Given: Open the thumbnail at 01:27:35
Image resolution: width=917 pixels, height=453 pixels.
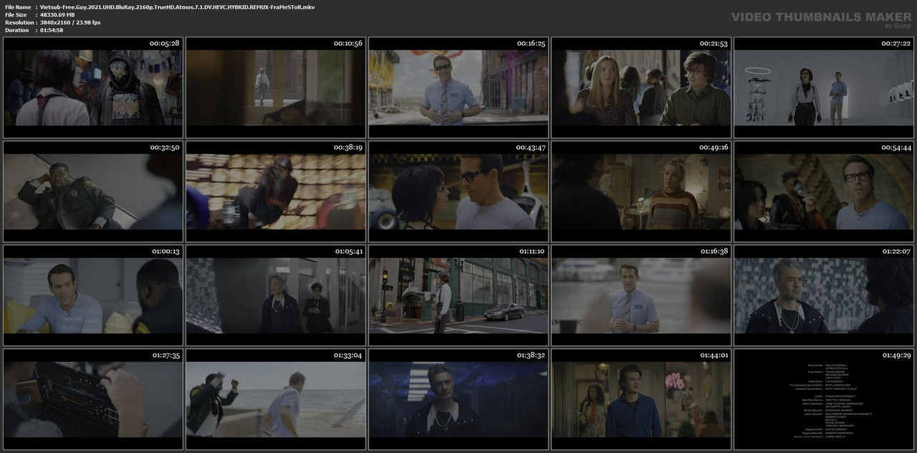Looking at the screenshot, I should click(x=93, y=399).
